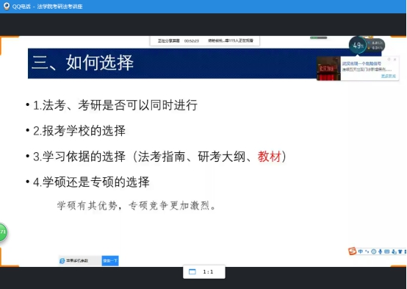Viewport: 407px width, 289px height.
Task: Click the line 1.法考、考研是否可以同时进行
Action: point(115,105)
